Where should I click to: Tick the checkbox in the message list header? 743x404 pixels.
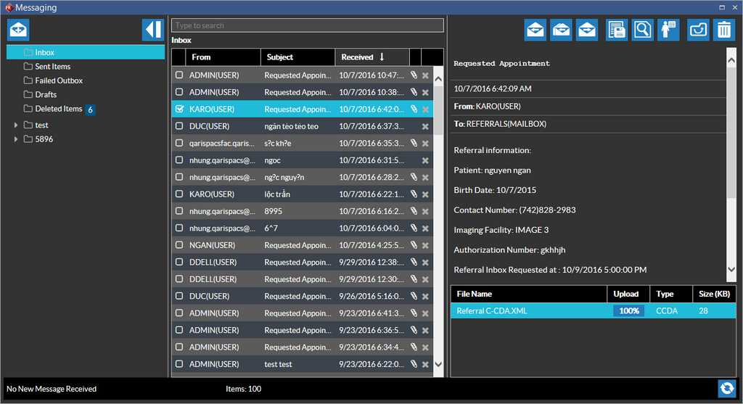pos(179,57)
